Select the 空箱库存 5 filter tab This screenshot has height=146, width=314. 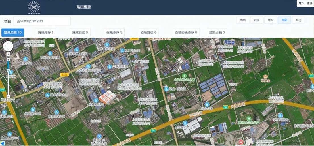pos(114,33)
